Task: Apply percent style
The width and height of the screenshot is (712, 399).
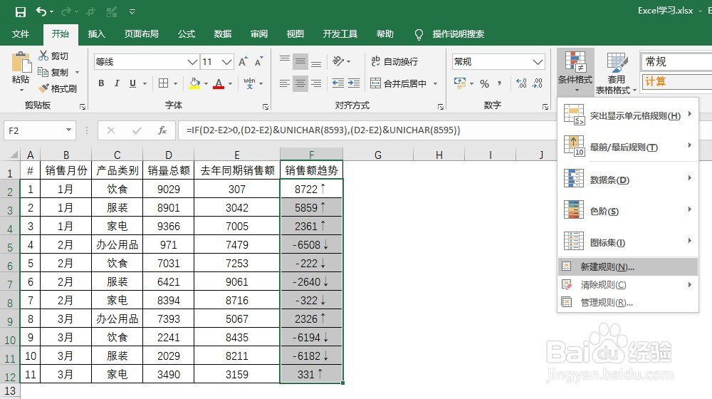Action: 484,83
